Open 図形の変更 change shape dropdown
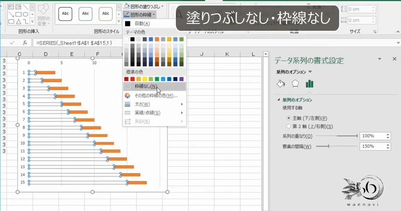Viewport: 401px width, 211px height. (43, 14)
